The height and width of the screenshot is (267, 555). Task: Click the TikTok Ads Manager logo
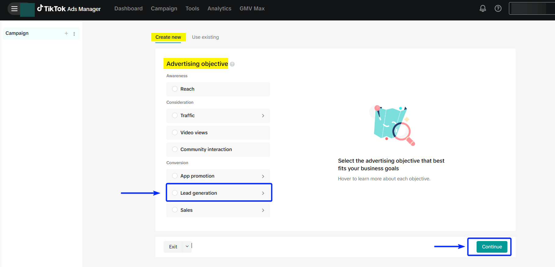point(69,9)
